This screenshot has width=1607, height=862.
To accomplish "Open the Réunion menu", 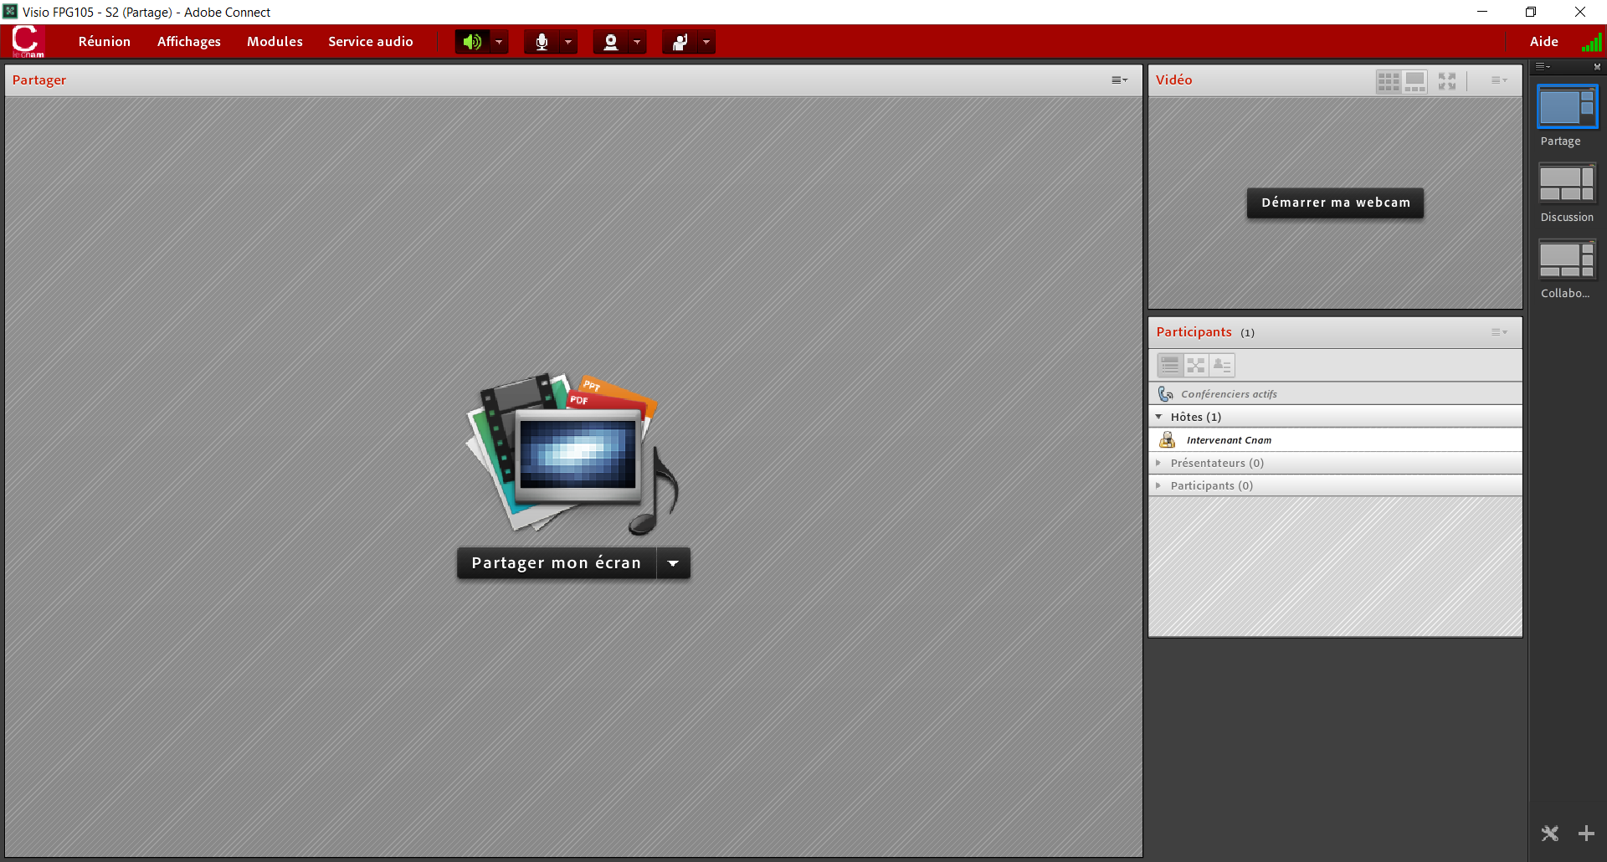I will tap(105, 42).
